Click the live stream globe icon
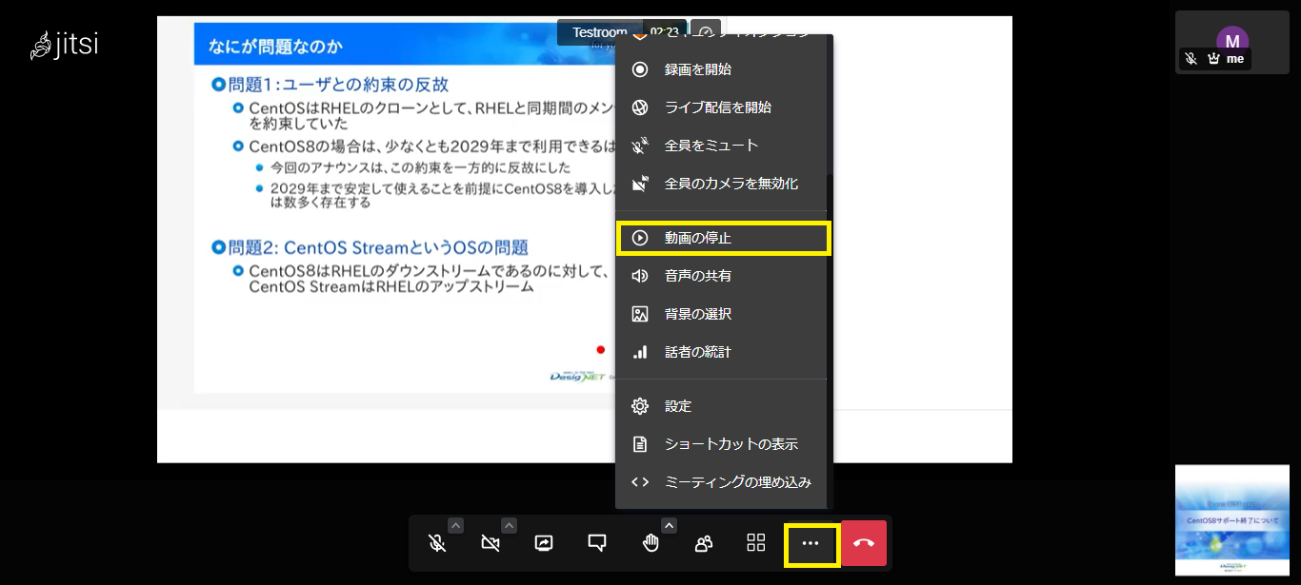Viewport: 1301px width, 585px height. click(x=640, y=107)
